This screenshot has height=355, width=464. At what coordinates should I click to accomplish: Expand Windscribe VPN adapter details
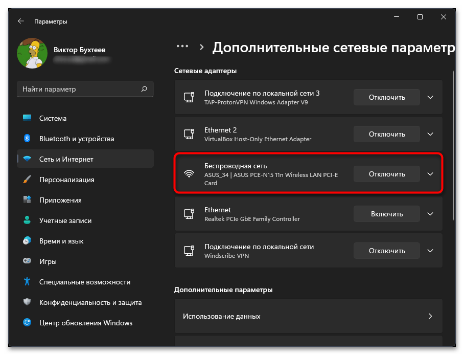(x=430, y=251)
